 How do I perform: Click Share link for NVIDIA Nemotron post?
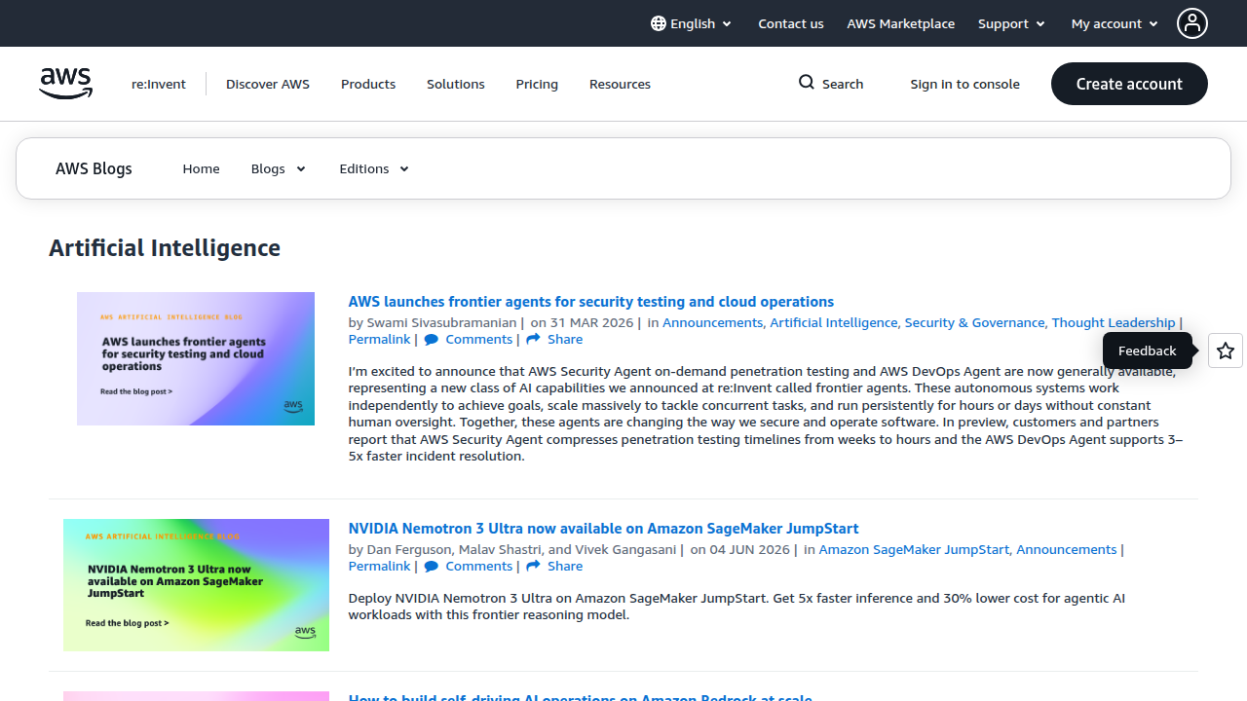565,567
